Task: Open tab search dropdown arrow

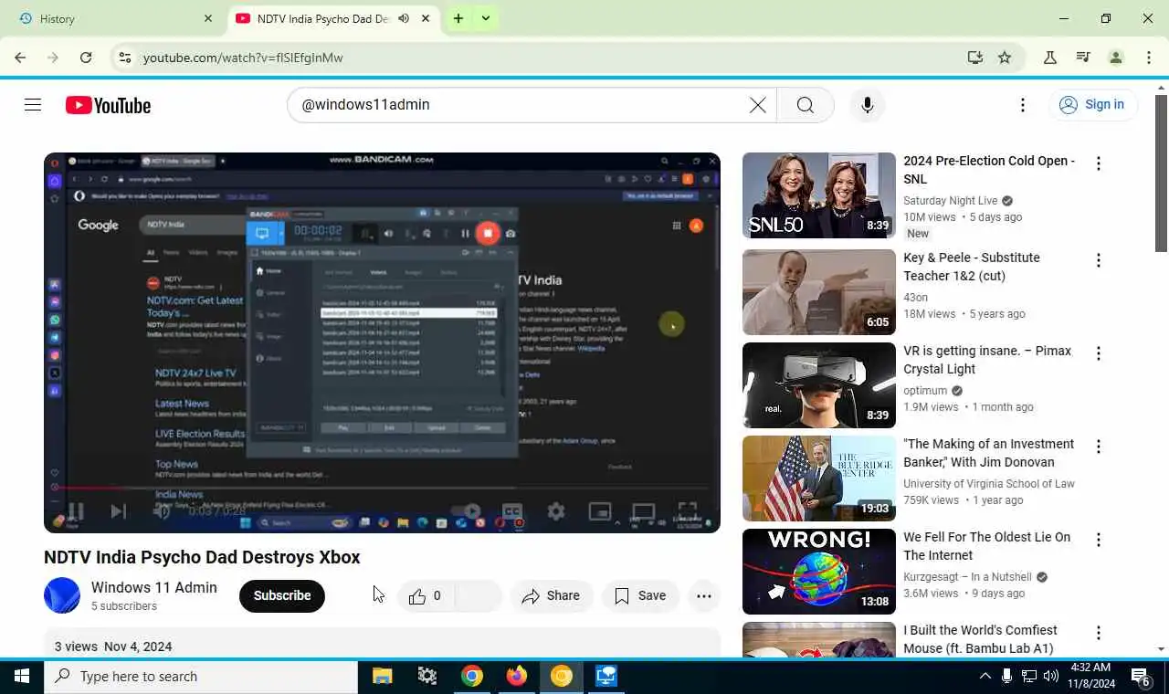Action: [x=486, y=18]
